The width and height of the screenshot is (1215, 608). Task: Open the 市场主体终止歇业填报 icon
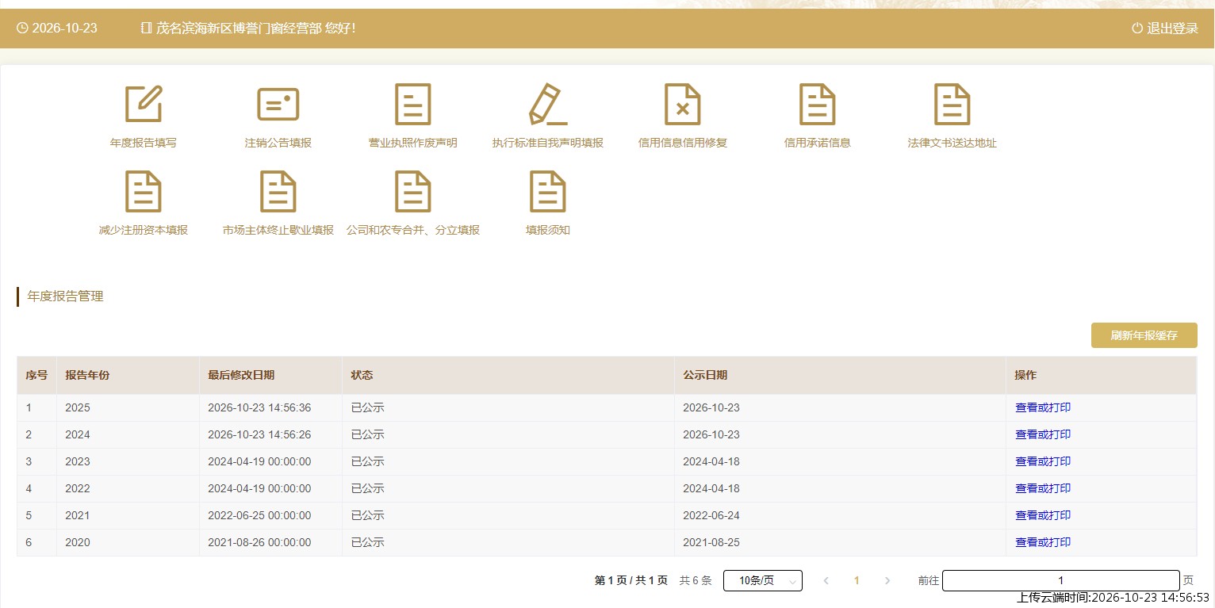pyautogui.click(x=278, y=191)
